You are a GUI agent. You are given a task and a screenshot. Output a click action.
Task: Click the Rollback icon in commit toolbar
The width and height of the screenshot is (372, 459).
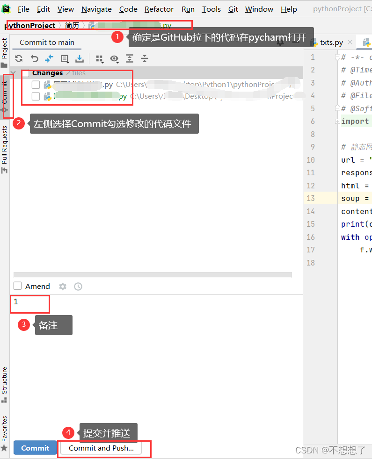point(34,58)
